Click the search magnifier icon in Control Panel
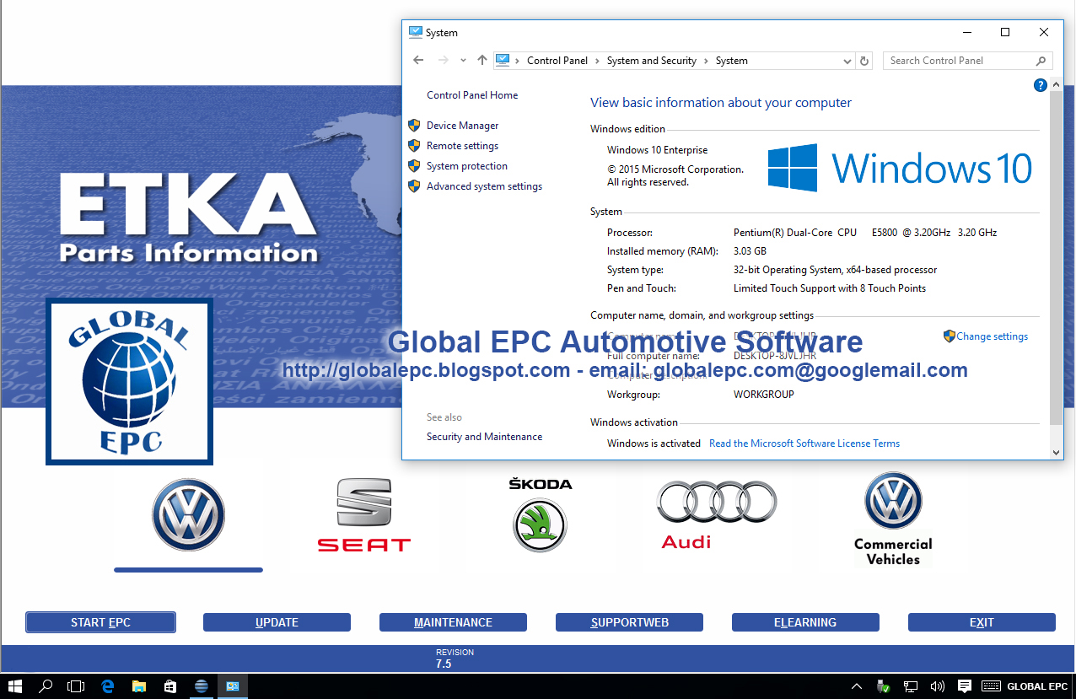This screenshot has width=1076, height=699. [1041, 61]
